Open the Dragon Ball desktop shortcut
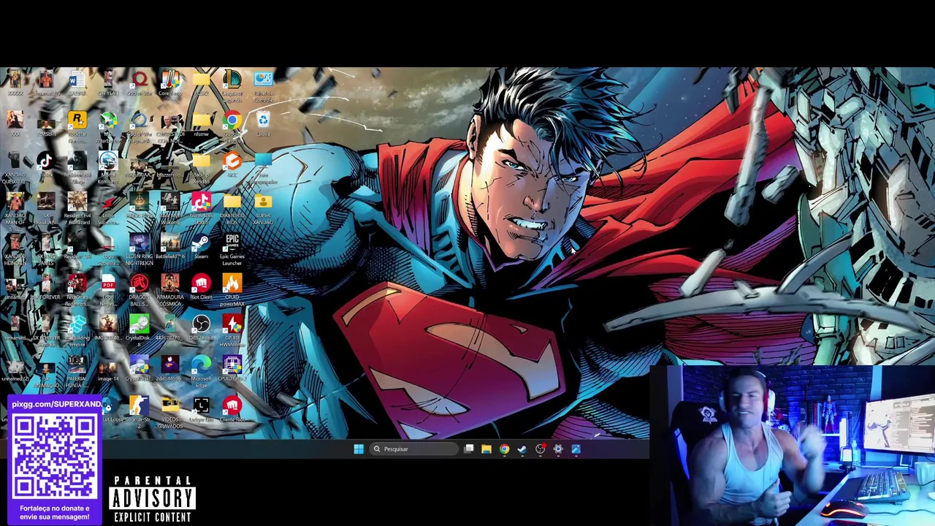Image resolution: width=935 pixels, height=526 pixels. point(139,291)
